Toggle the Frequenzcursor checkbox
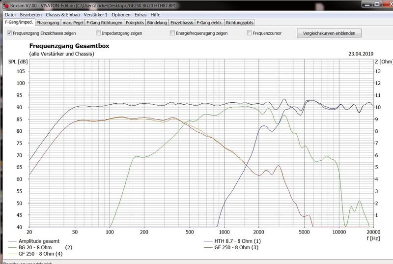The height and width of the screenshot is (264, 393). click(250, 33)
